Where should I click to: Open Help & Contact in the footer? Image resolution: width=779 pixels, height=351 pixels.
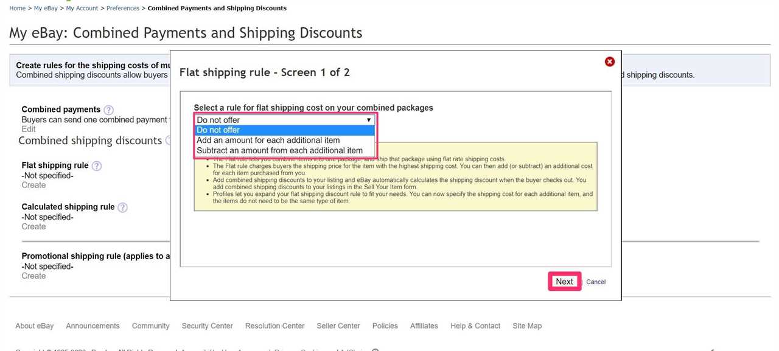click(x=475, y=325)
